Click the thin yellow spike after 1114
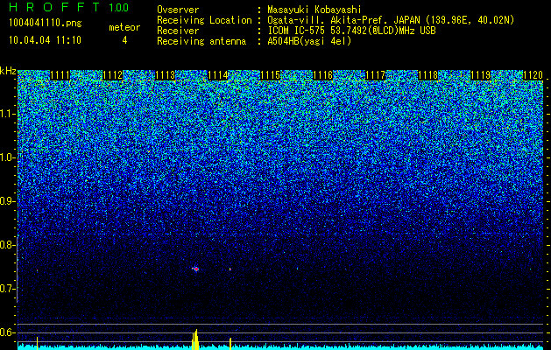Image resolution: width=551 pixels, height=350 pixels. click(230, 344)
